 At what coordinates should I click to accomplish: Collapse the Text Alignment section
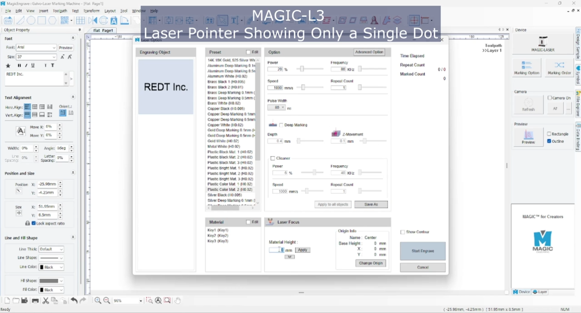[x=73, y=97]
